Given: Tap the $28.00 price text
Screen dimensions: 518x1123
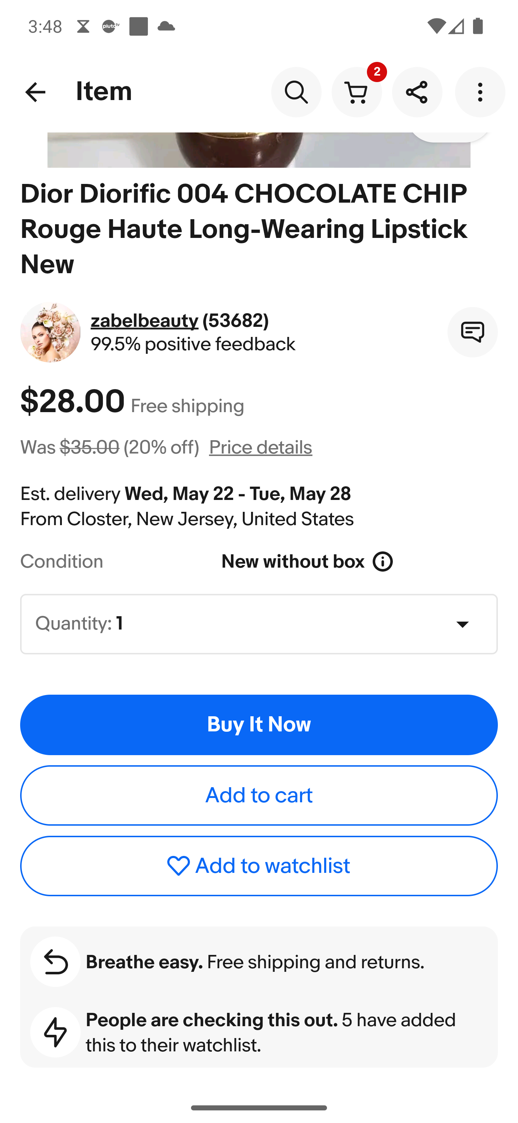Looking at the screenshot, I should [73, 401].
